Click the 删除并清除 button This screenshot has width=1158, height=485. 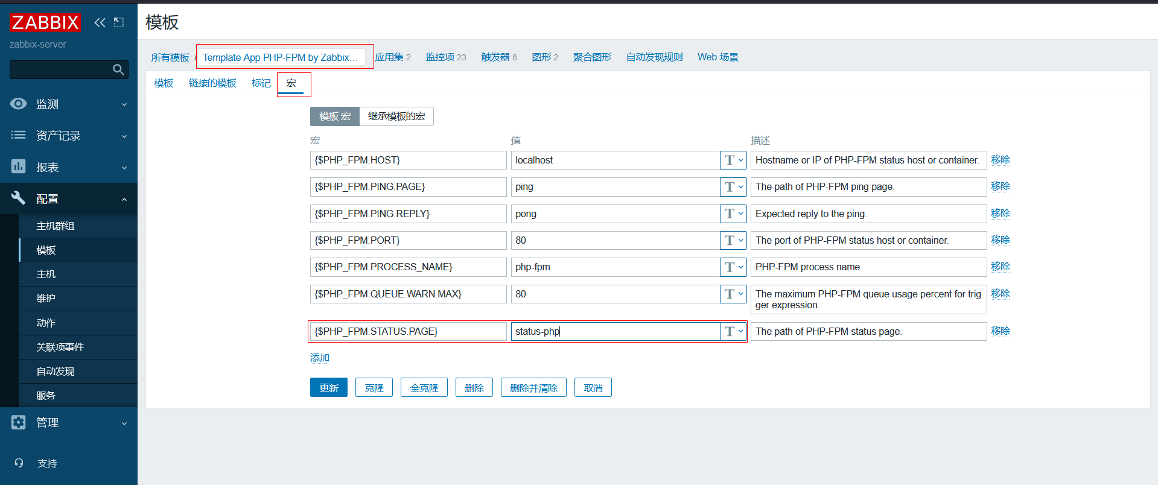533,387
